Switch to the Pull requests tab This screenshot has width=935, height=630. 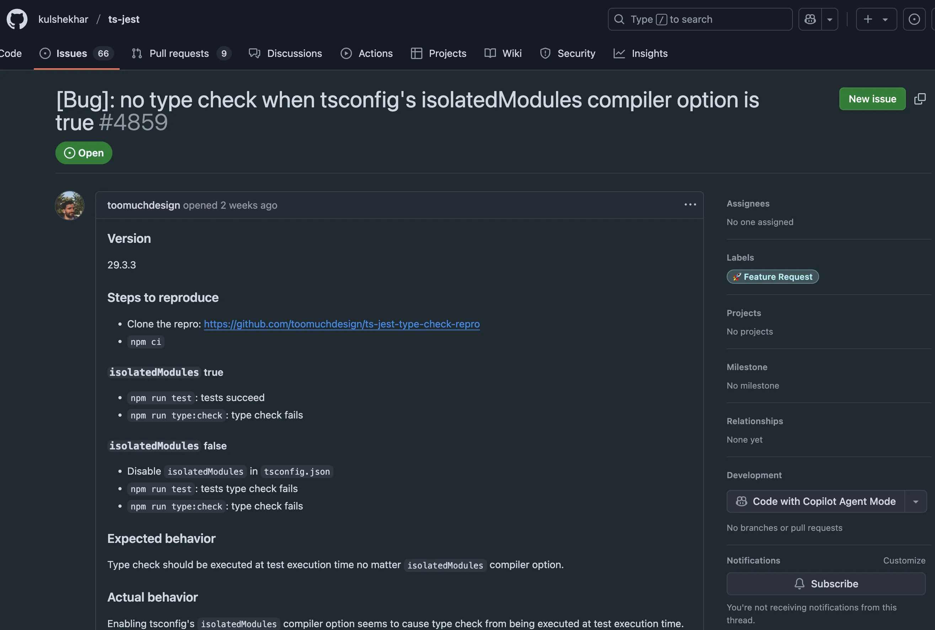point(181,53)
